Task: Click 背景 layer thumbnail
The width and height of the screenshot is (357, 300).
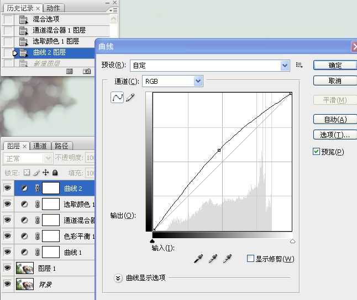Action: (x=25, y=284)
